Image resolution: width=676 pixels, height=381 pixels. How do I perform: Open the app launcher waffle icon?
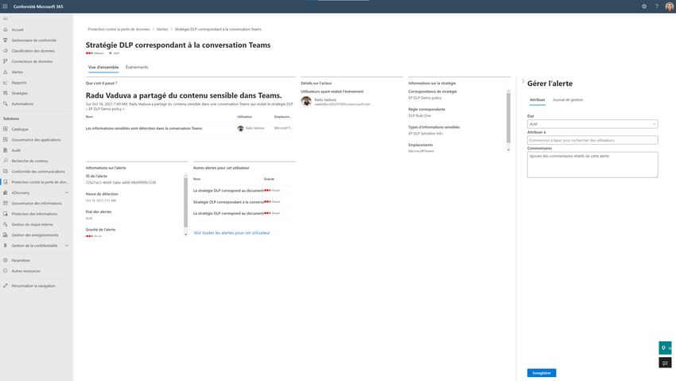(6, 6)
